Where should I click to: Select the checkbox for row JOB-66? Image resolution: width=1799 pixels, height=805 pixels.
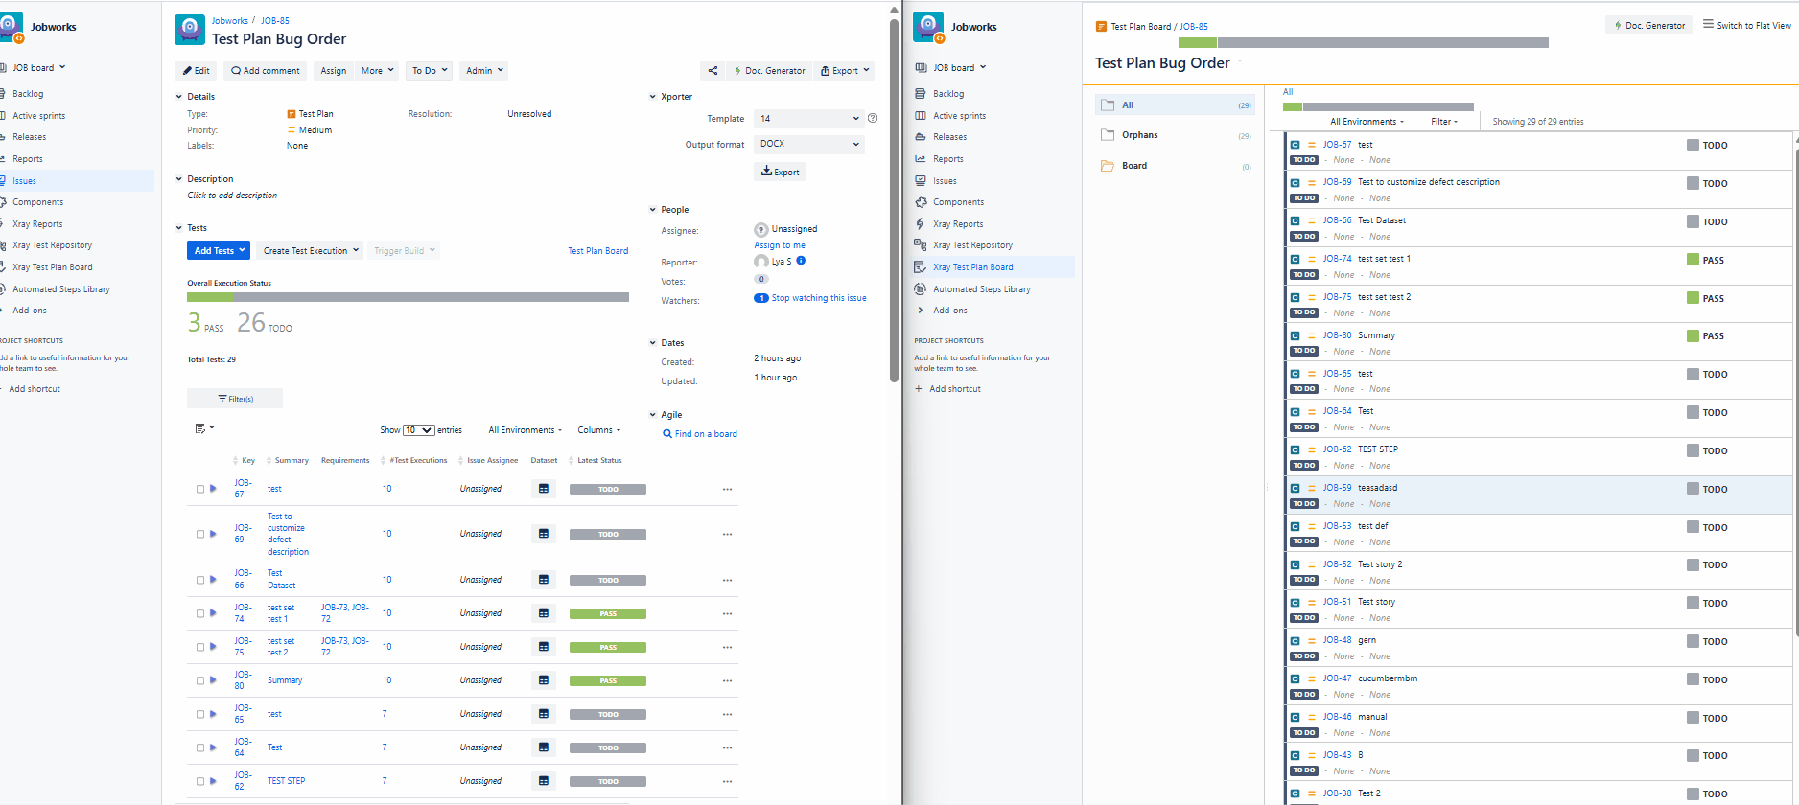coord(200,580)
